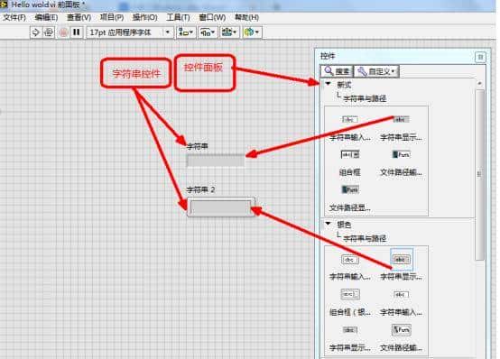Image resolution: width=500 pixels, height=359 pixels.
Task: Select the 文件路径输 icon in 银色 section
Action: pos(401,329)
